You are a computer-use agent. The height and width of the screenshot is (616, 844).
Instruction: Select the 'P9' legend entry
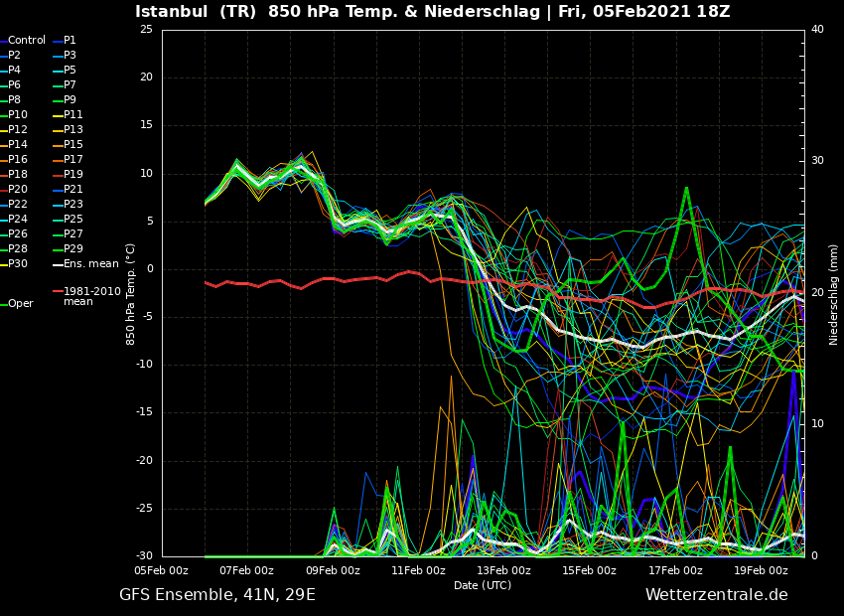click(x=65, y=99)
